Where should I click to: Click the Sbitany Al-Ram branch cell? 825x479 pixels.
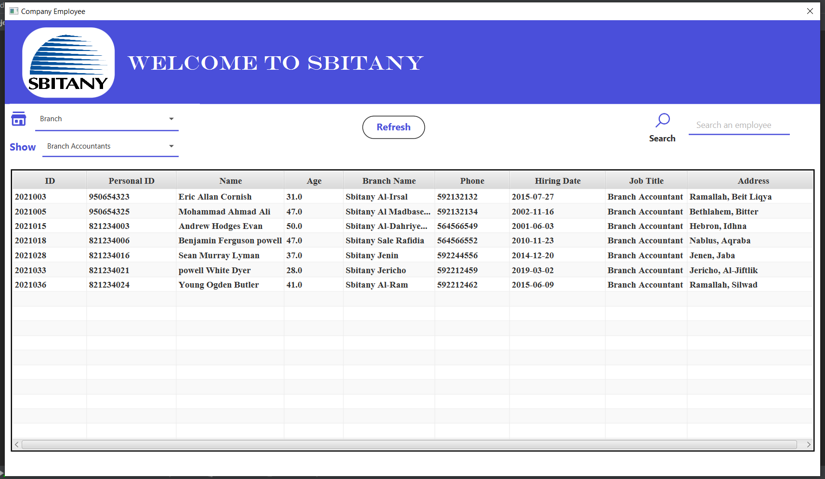click(389, 285)
